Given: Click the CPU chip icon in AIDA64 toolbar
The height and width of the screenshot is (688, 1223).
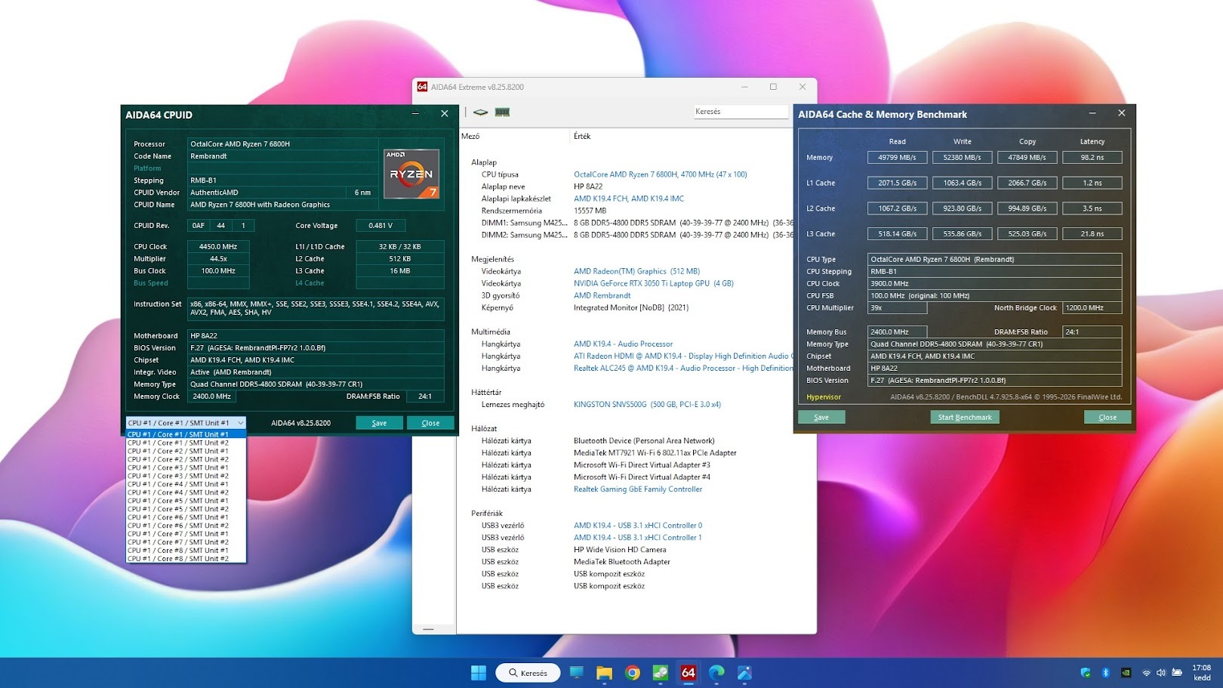Looking at the screenshot, I should click(480, 113).
